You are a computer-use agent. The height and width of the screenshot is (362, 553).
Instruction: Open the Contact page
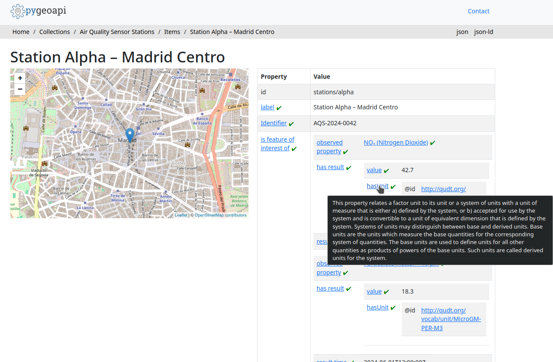coord(478,11)
